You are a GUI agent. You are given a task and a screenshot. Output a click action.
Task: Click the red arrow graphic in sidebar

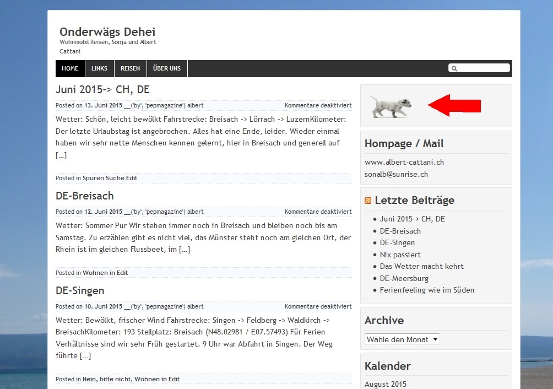pos(454,105)
